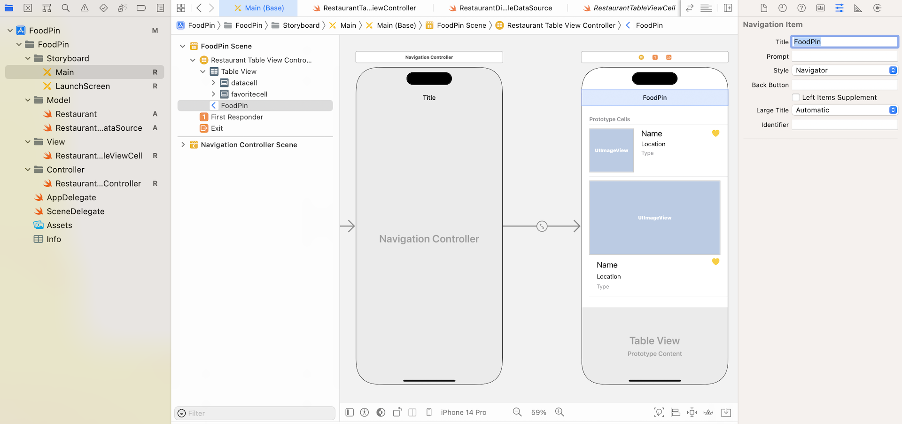This screenshot has width=902, height=424.
Task: Select the favoritecell item in outline
Action: (x=249, y=94)
